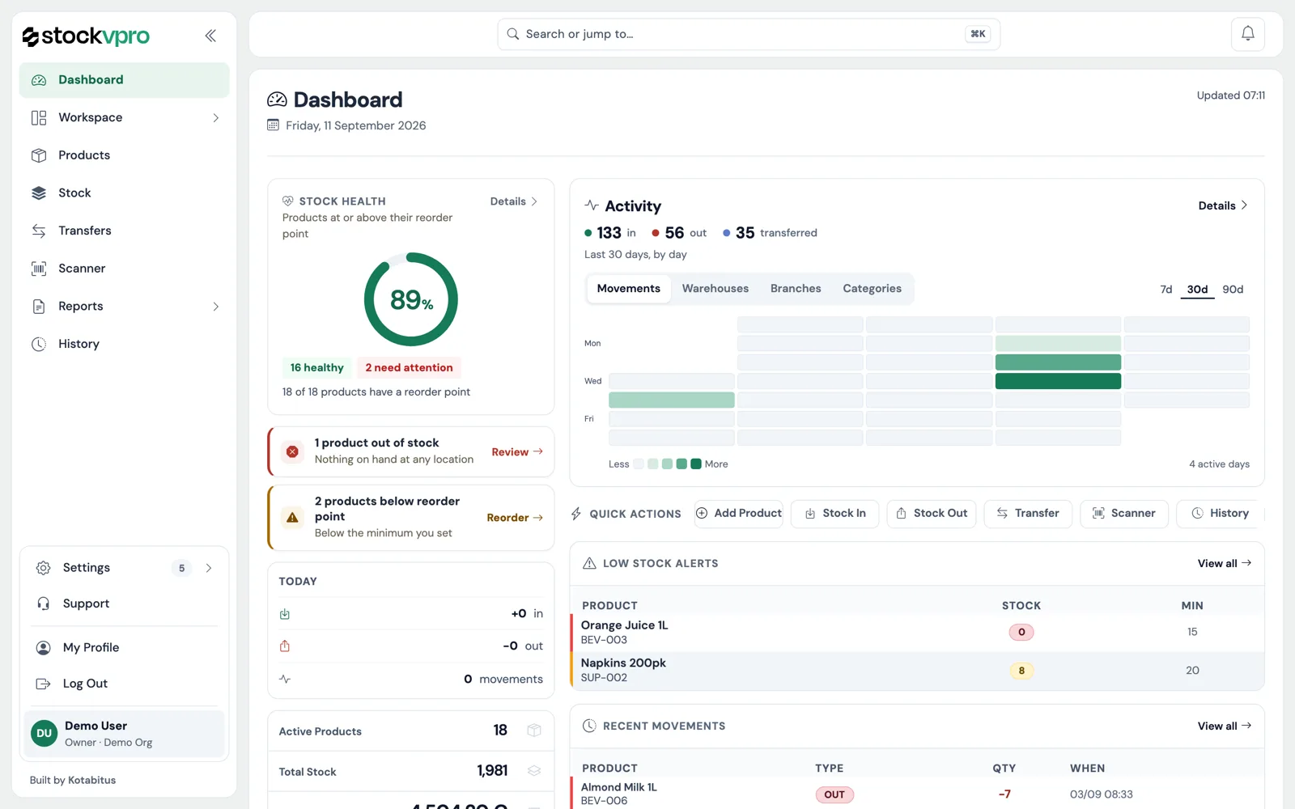Expand the Workspace sidebar menu
1295x809 pixels.
point(124,118)
